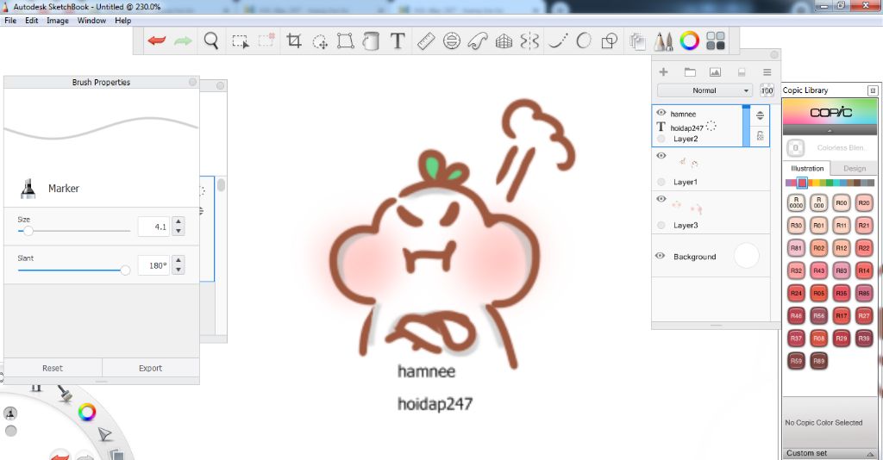Select the Draw Styles shapes tool
The height and width of the screenshot is (460, 883).
tap(610, 41)
